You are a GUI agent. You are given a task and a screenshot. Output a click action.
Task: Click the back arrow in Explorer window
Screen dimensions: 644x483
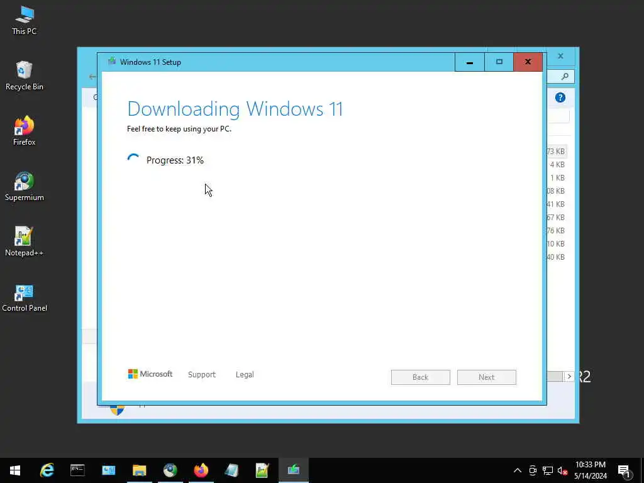click(x=92, y=77)
